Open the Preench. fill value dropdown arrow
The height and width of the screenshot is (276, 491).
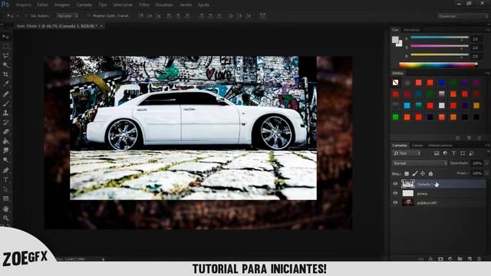coord(486,173)
